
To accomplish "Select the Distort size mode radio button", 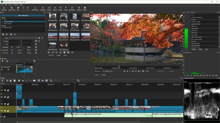I will click(26, 47).
